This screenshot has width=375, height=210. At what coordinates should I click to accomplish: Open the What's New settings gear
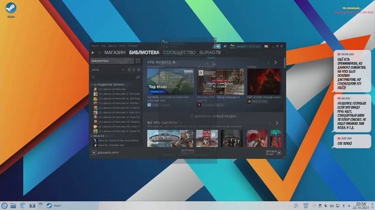pos(174,62)
